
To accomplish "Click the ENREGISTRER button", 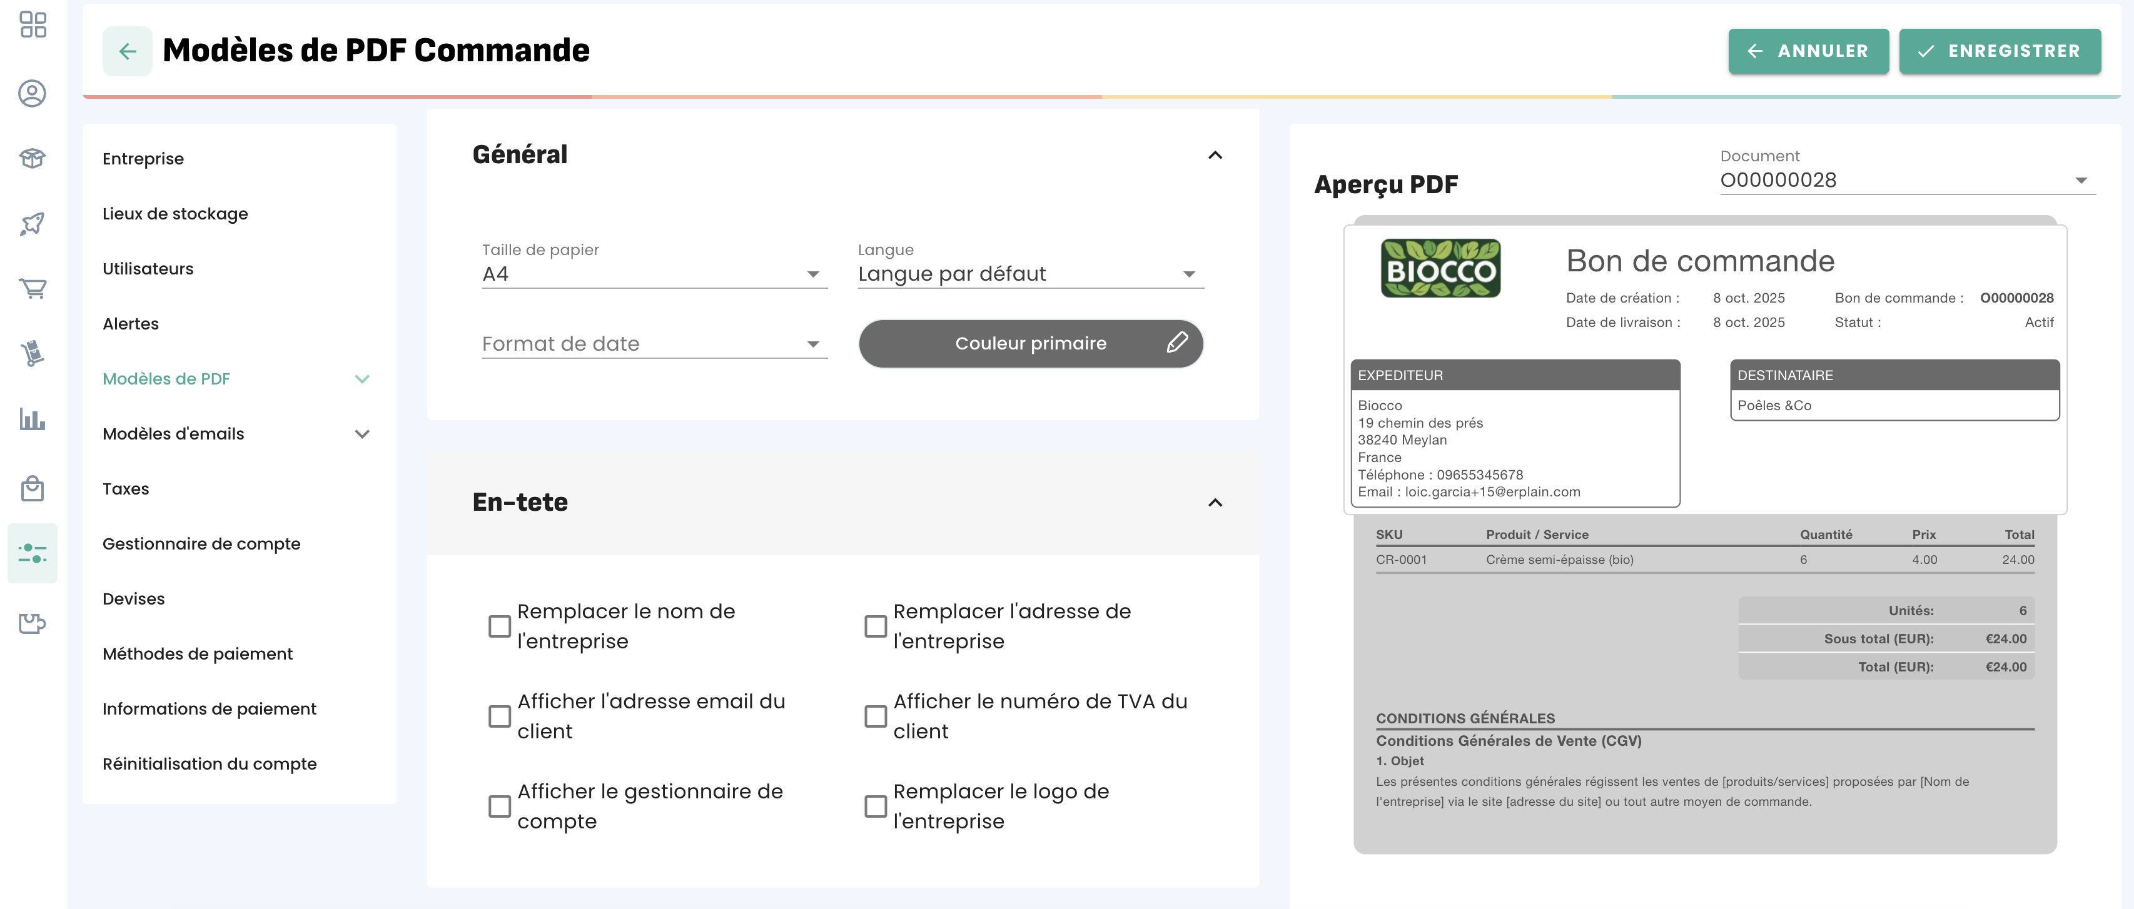I will click(1999, 51).
